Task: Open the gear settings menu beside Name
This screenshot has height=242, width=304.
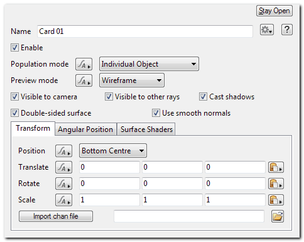Action: tap(266, 30)
